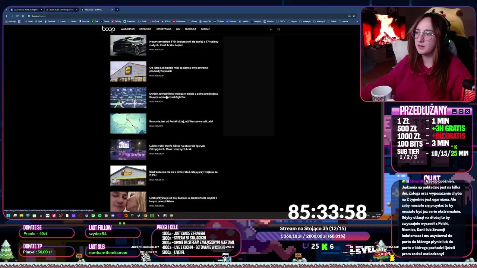Go back with browser back arrow
The width and height of the screenshot is (477, 268).
point(7,16)
